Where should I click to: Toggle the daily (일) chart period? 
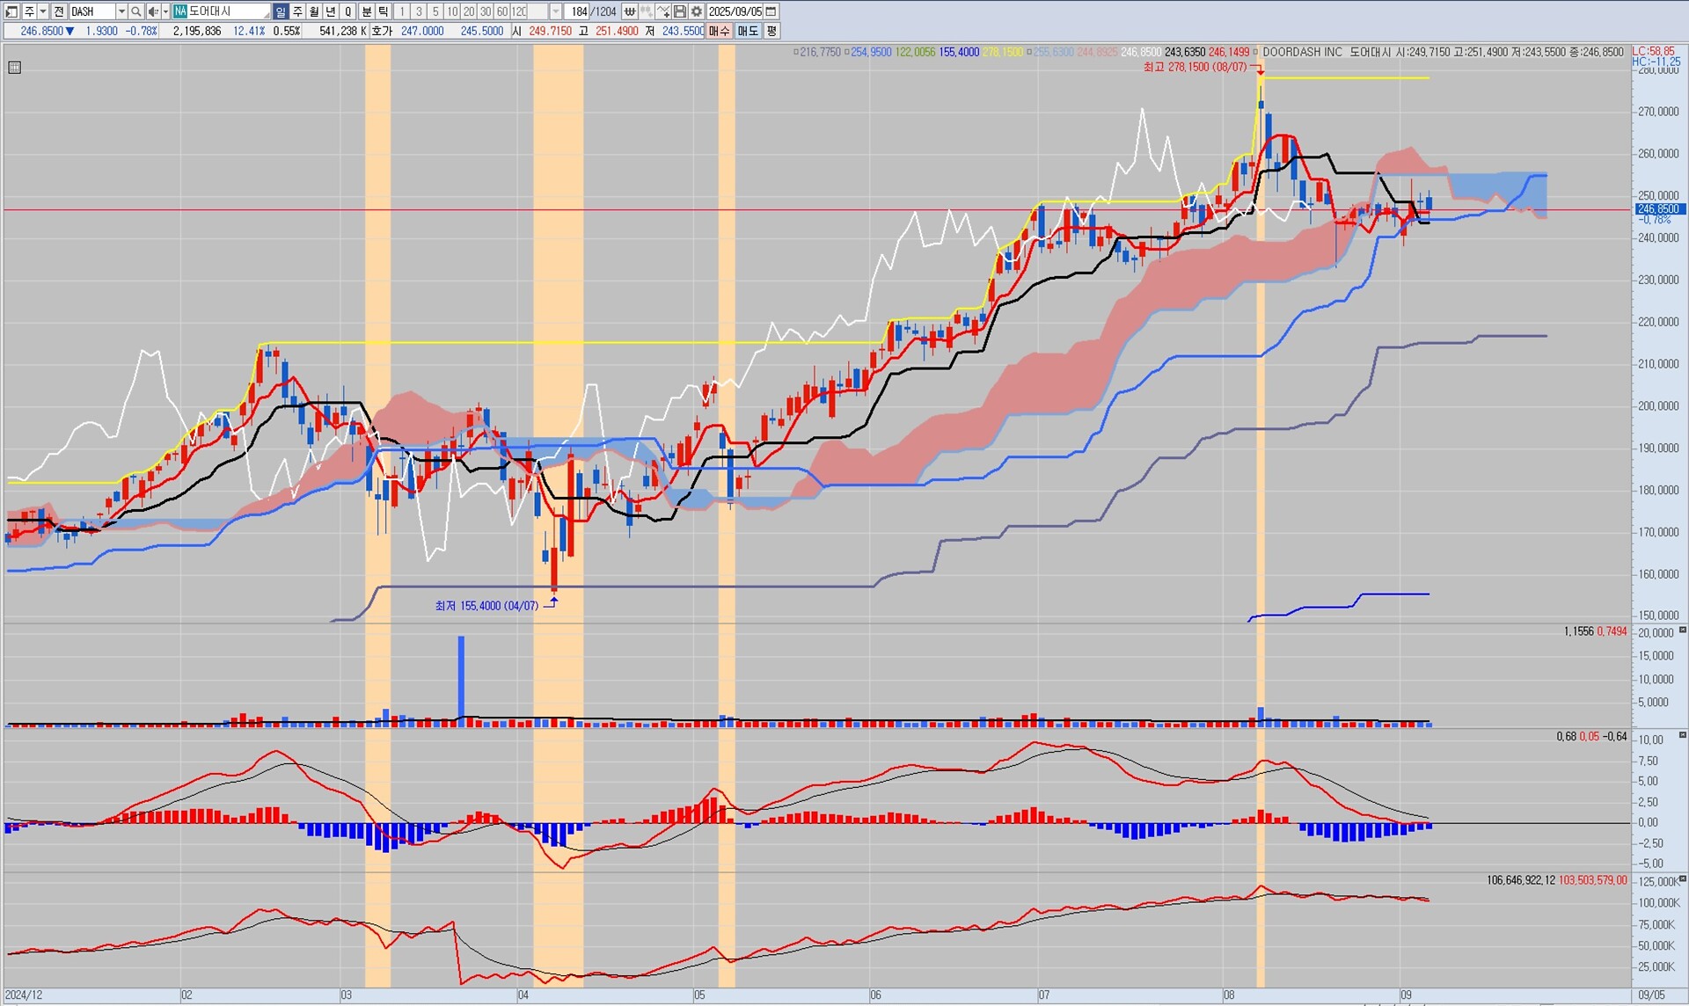click(x=281, y=11)
